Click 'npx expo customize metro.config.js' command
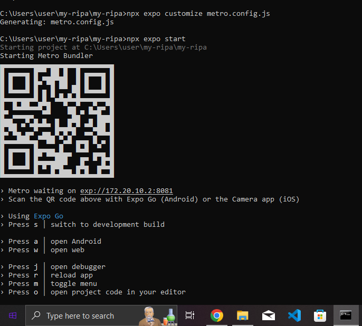The height and width of the screenshot is (326, 362). [x=198, y=14]
